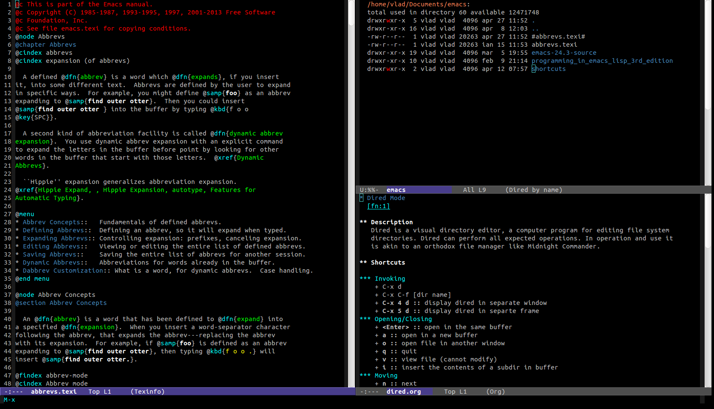Click the (Texinfo) major mode indicator

click(x=147, y=392)
